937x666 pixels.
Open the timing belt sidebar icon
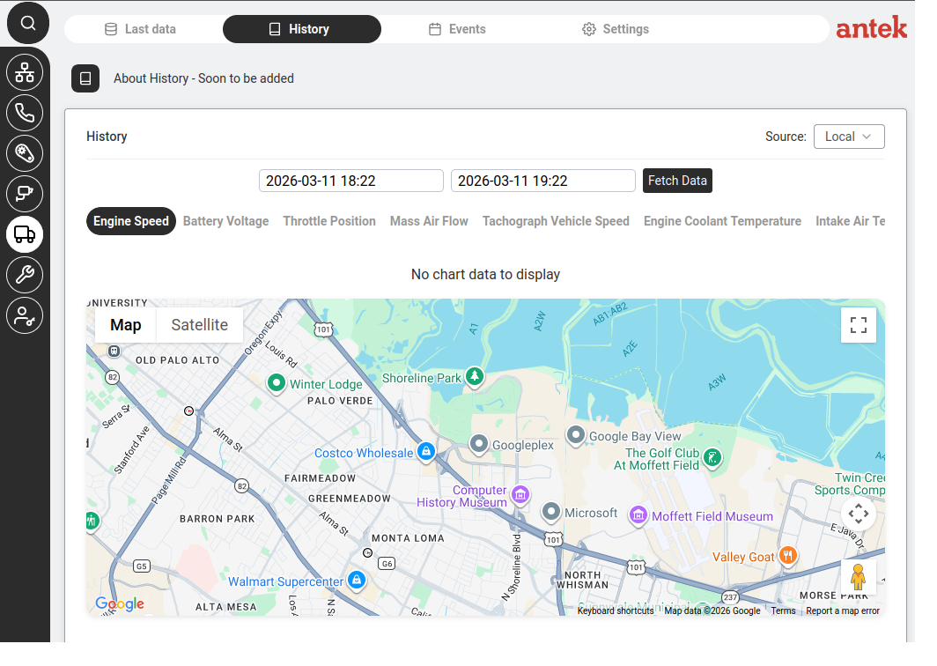(25, 153)
